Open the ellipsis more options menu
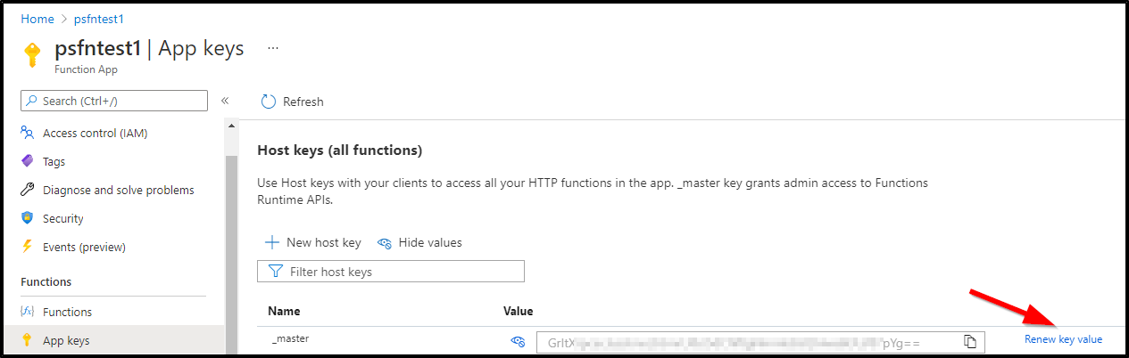The height and width of the screenshot is (358, 1129). 273,48
